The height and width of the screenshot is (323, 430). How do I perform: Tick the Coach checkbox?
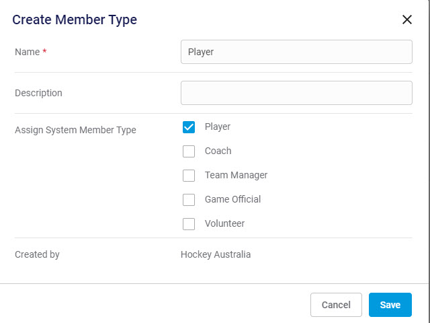(x=189, y=151)
